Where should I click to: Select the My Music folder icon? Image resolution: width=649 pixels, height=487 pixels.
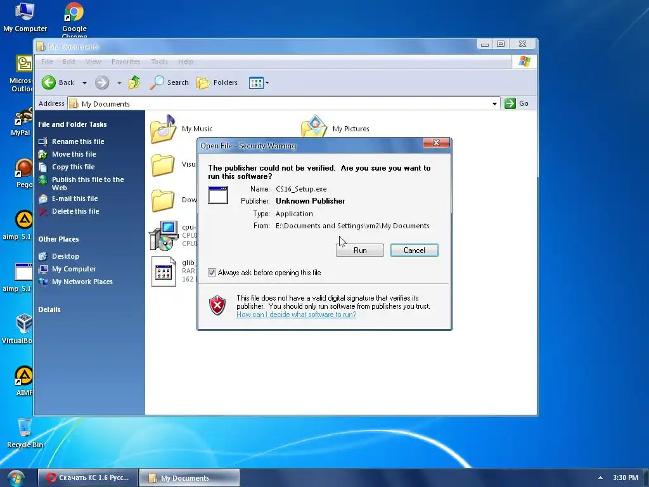tap(163, 129)
